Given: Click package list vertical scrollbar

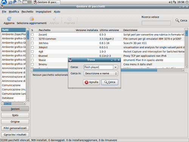Looking at the screenshot, I should pos(186,48).
